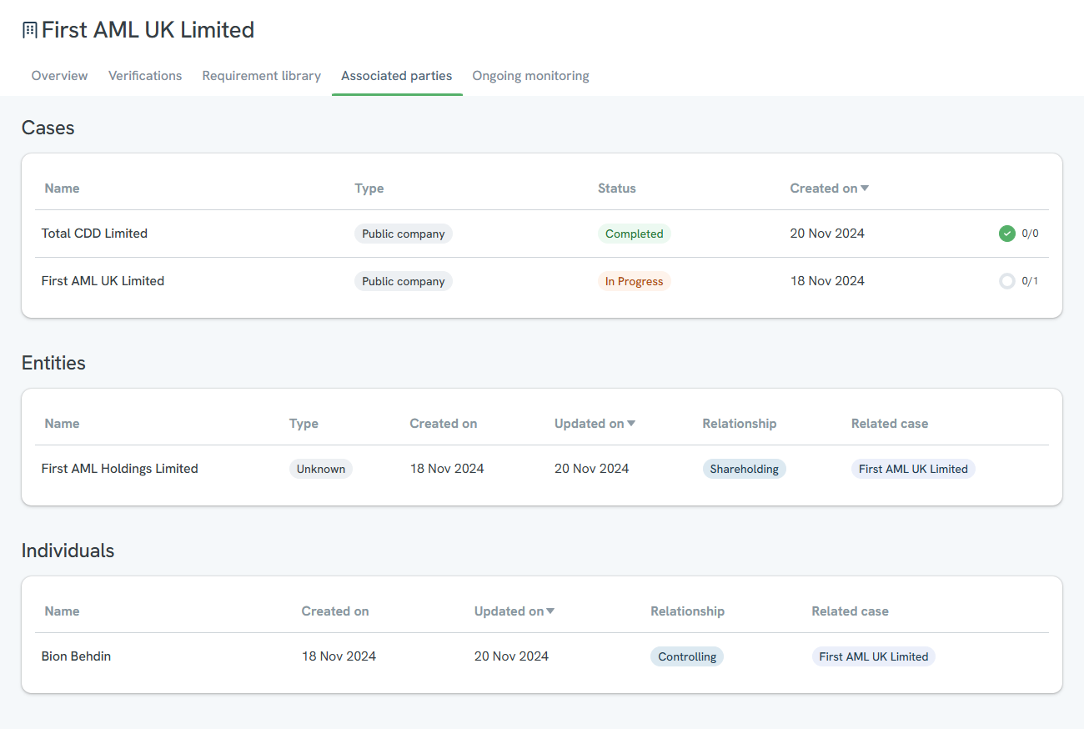Click the Status column header in Cases
Screen dimensions: 1084x729
click(x=617, y=189)
